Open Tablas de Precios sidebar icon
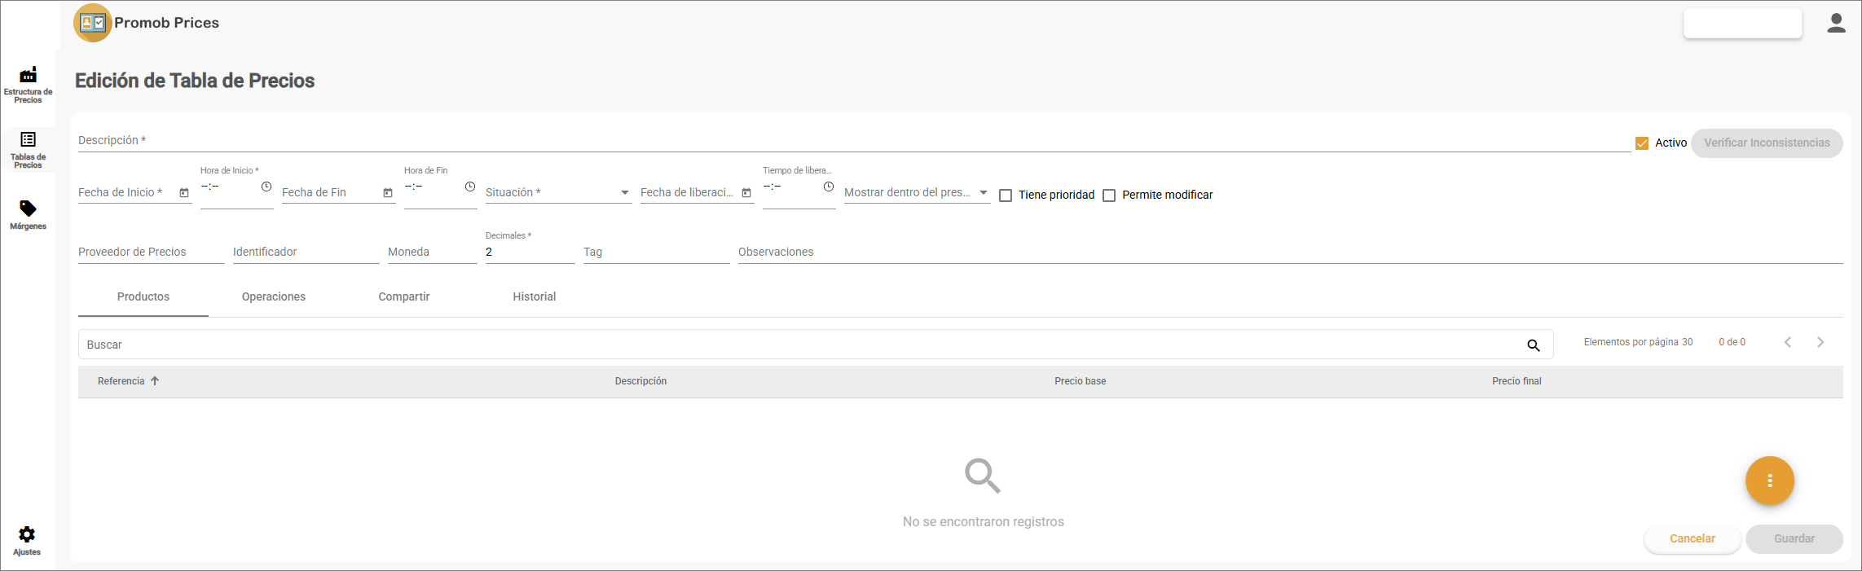This screenshot has width=1862, height=571. [28, 140]
